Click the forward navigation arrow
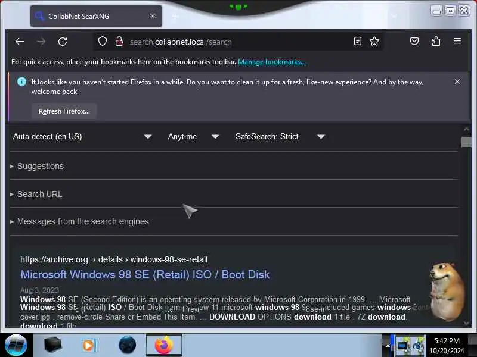Screen dimensions: 477x357 41,42
